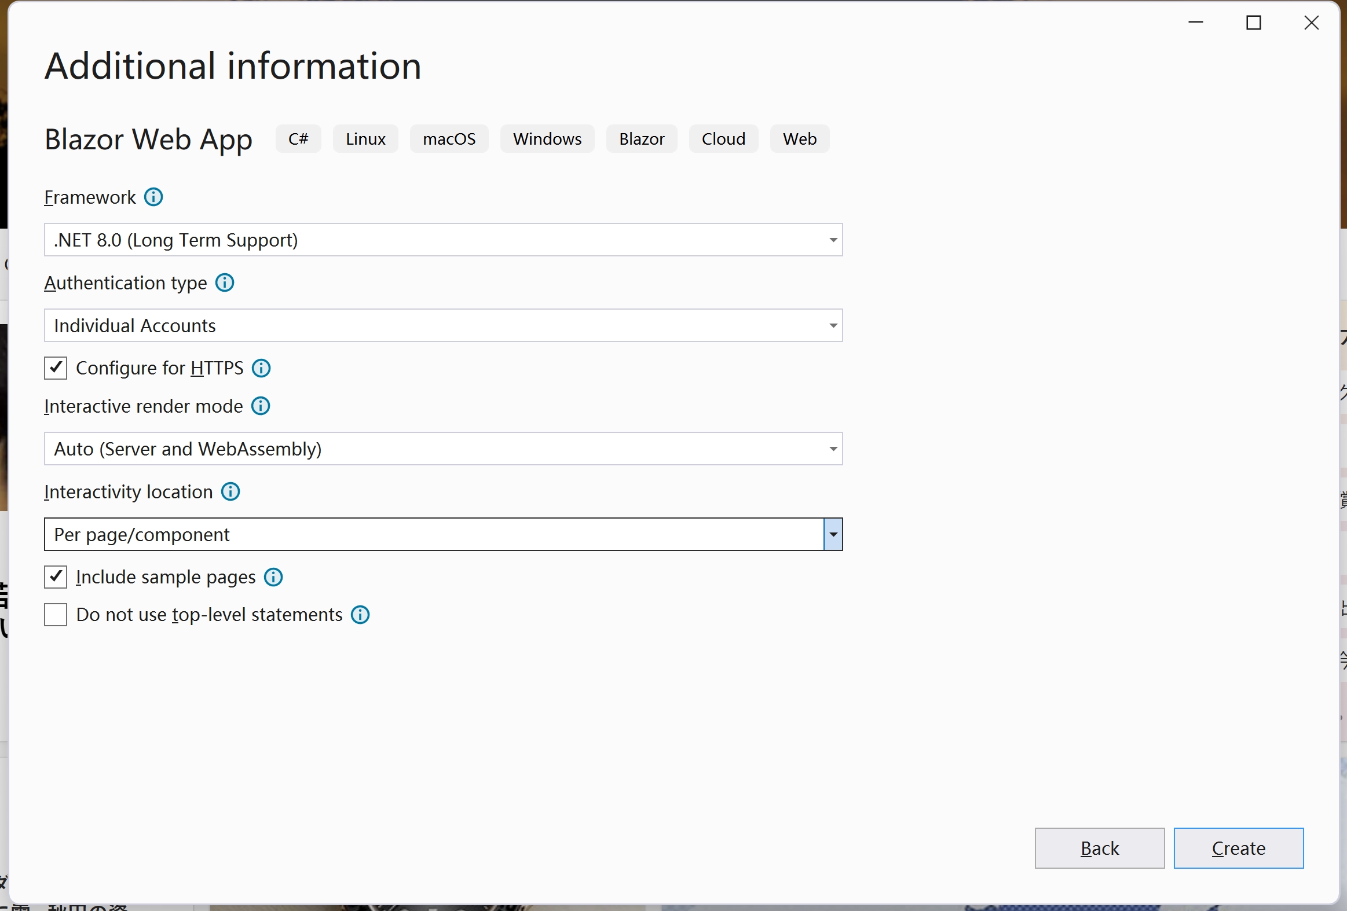The width and height of the screenshot is (1347, 911).
Task: Click the top-level statements info icon
Action: [361, 615]
